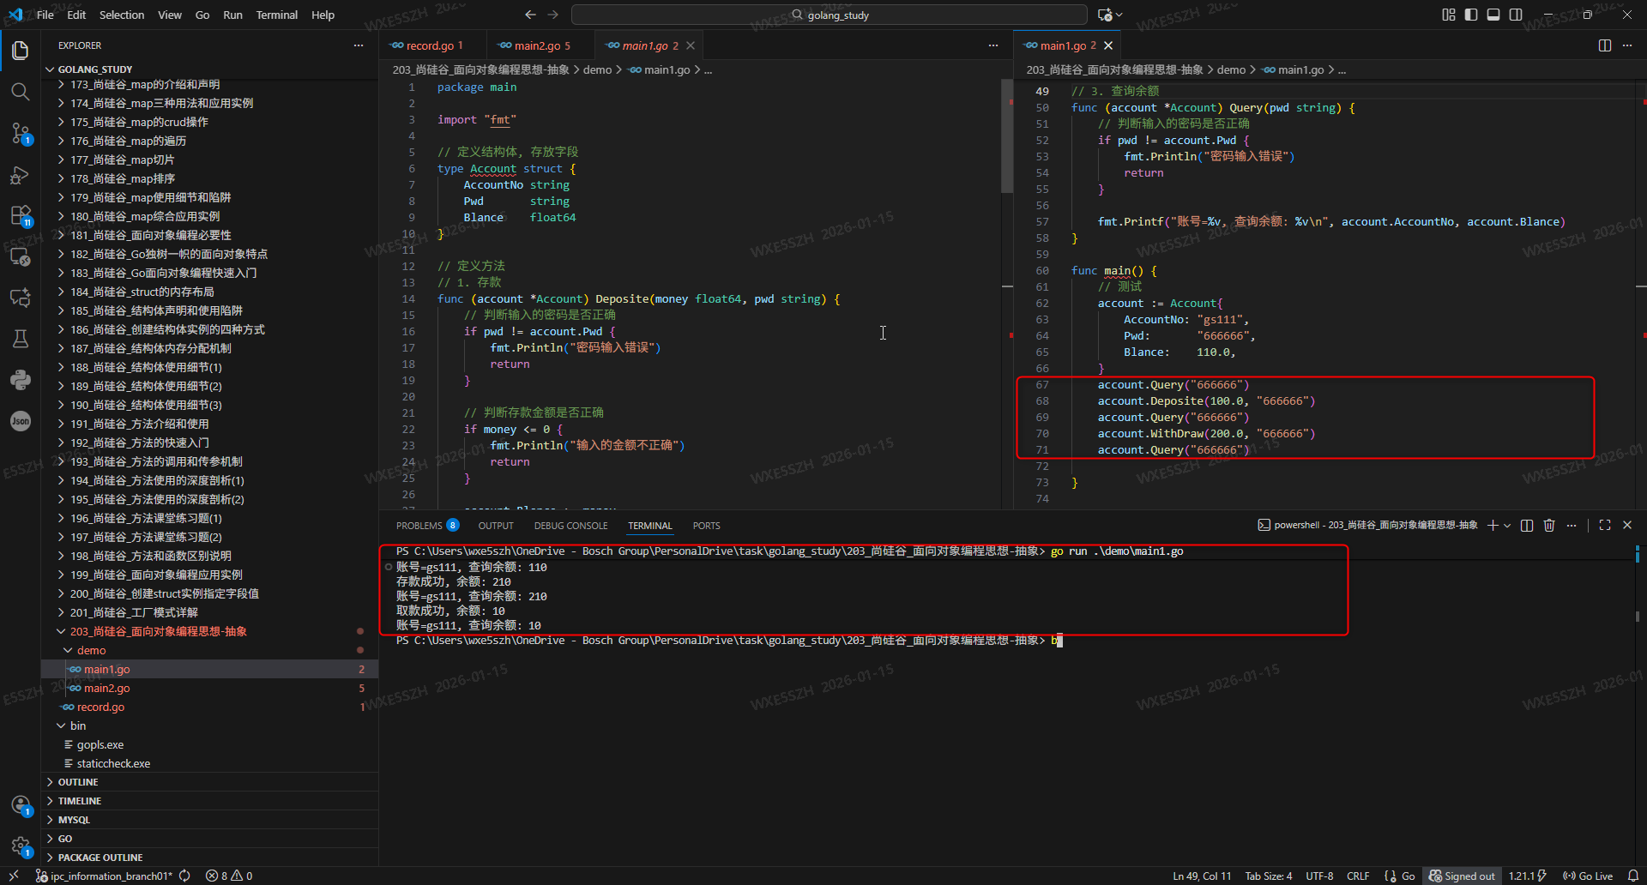
Task: Split the right editor group
Action: (1605, 45)
